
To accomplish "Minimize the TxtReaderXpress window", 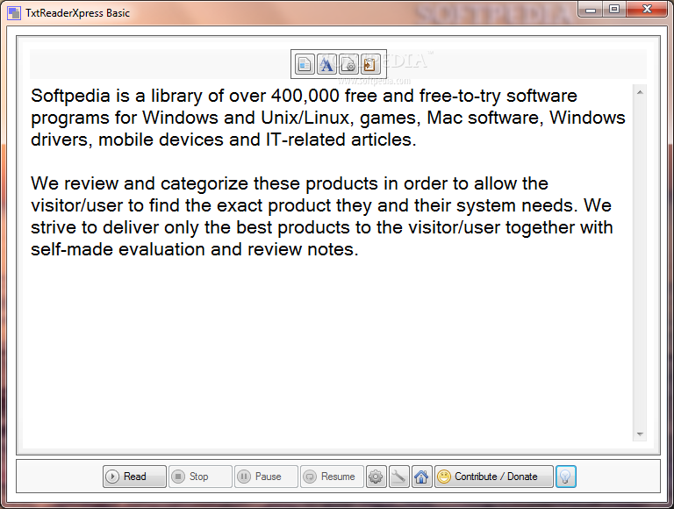I will click(591, 10).
